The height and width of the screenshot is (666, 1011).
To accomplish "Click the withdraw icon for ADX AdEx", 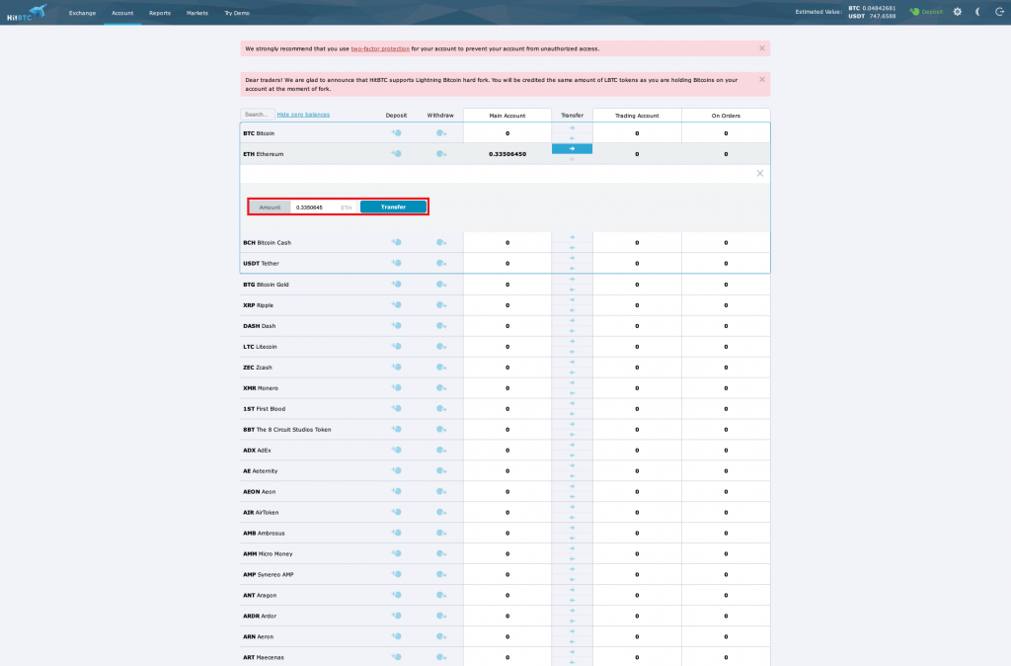I will 441,450.
